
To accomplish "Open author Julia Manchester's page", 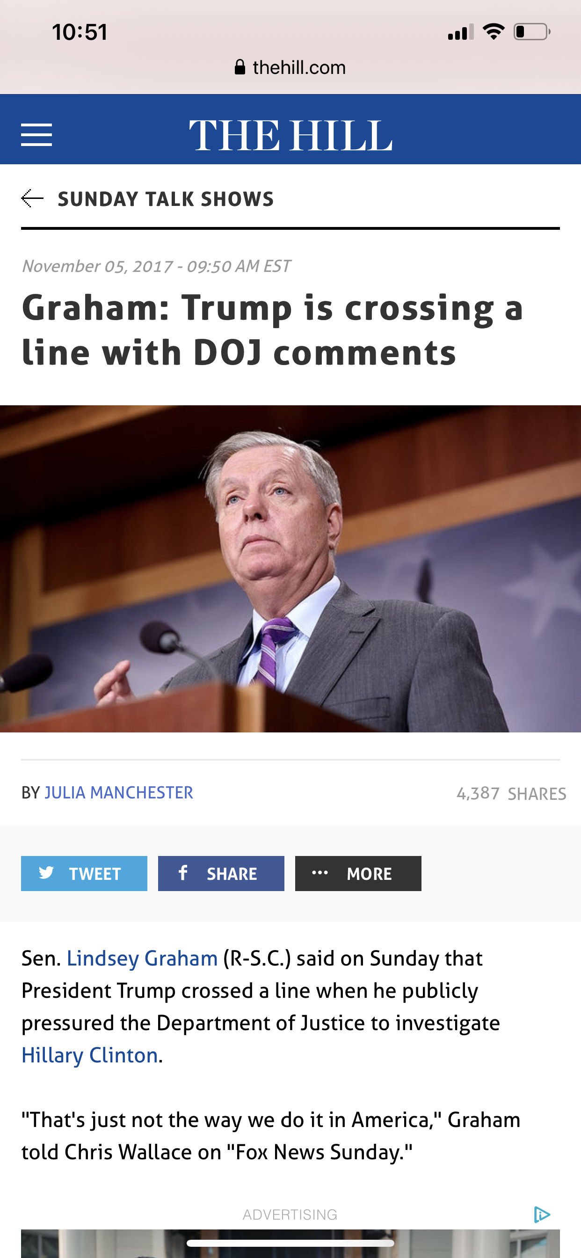I will 119,792.
